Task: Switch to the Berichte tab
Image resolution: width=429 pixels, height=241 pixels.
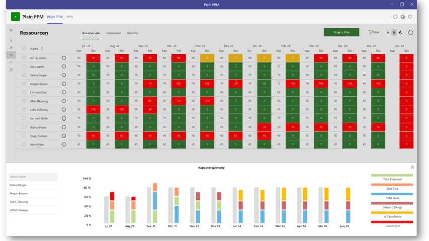Action: pyautogui.click(x=132, y=33)
